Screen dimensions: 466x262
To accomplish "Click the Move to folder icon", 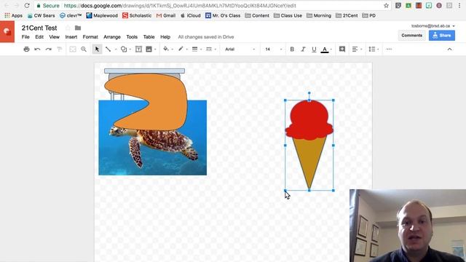I will pyautogui.click(x=78, y=28).
